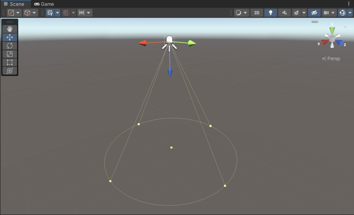
Task: Toggle 2D view mode
Action: (x=257, y=13)
